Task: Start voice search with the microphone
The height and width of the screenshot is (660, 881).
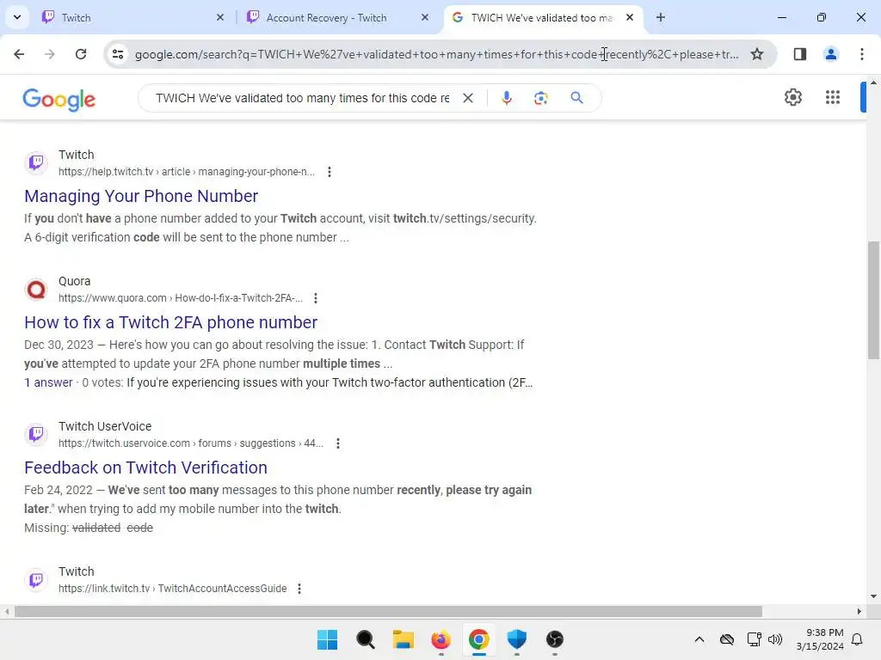Action: point(506,98)
